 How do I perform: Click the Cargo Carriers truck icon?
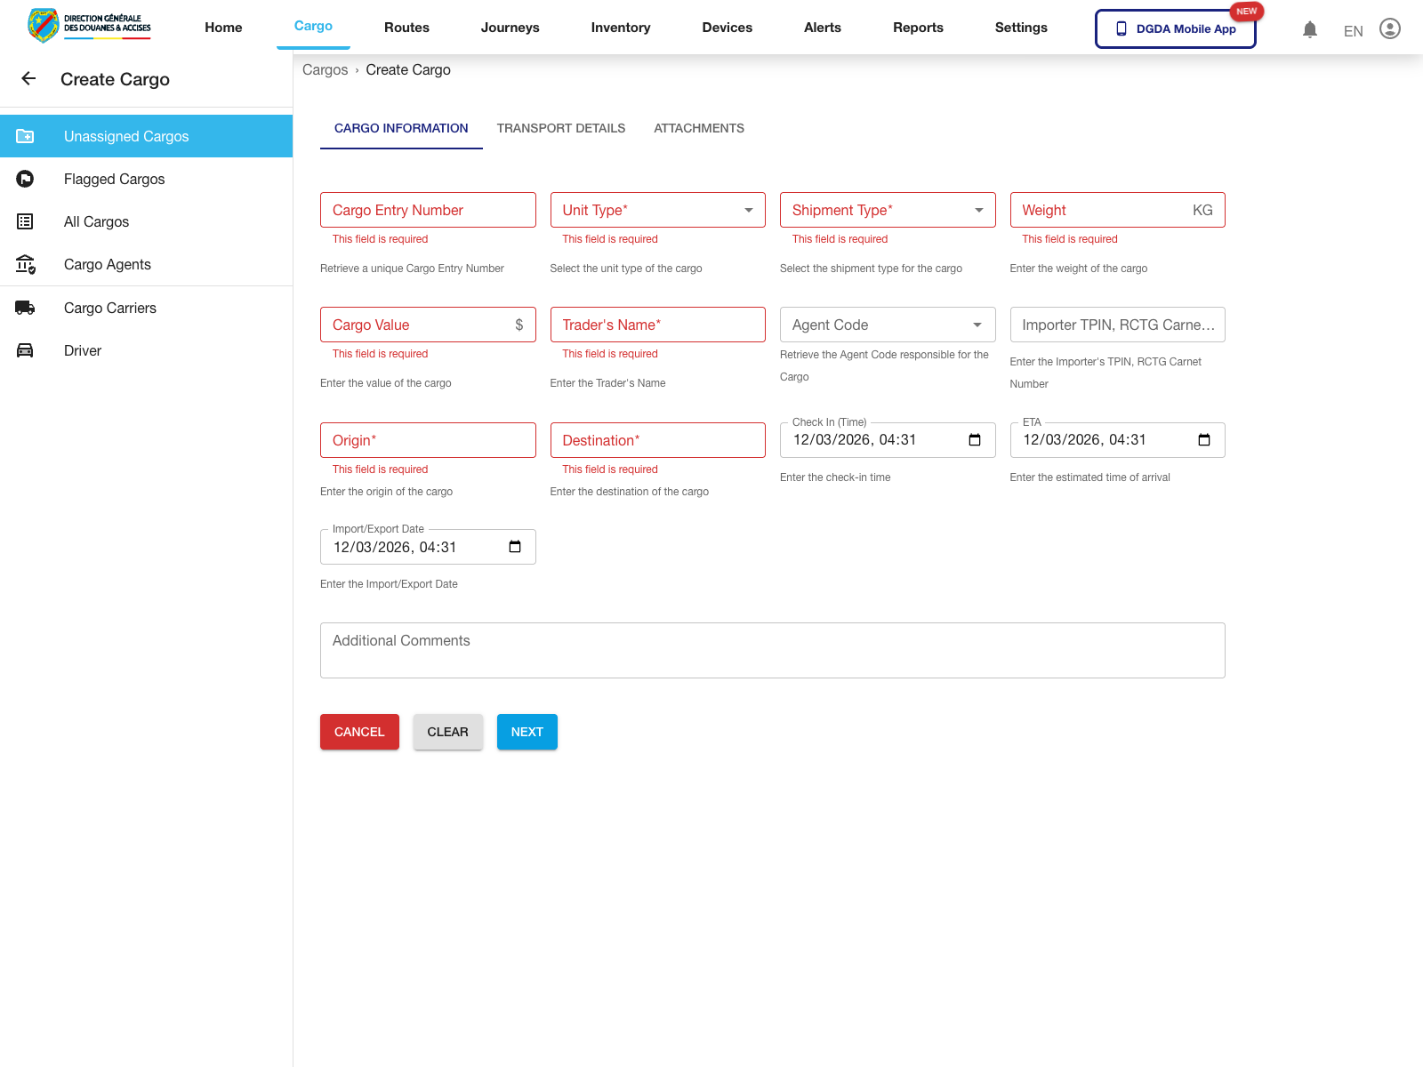point(25,308)
